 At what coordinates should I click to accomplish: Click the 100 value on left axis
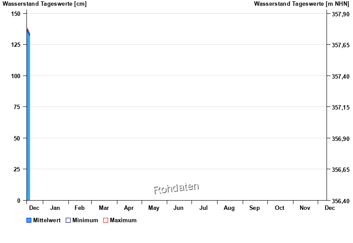coord(16,76)
